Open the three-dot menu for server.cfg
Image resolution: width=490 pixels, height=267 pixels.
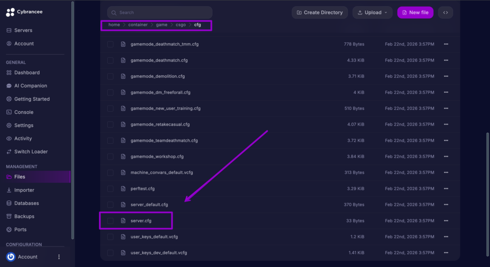pyautogui.click(x=446, y=221)
